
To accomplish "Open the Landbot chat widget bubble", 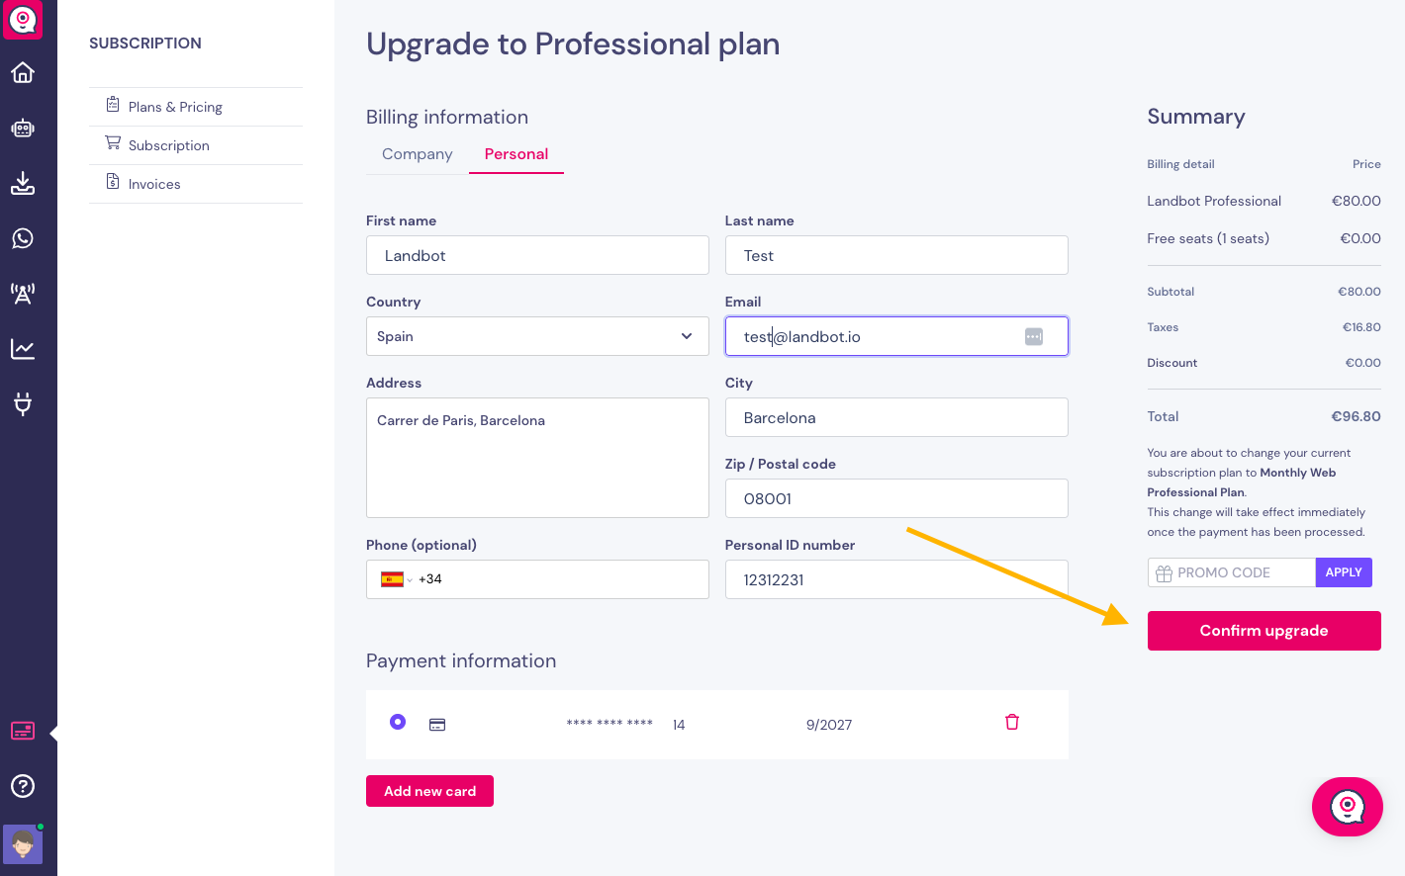I will tap(1347, 807).
